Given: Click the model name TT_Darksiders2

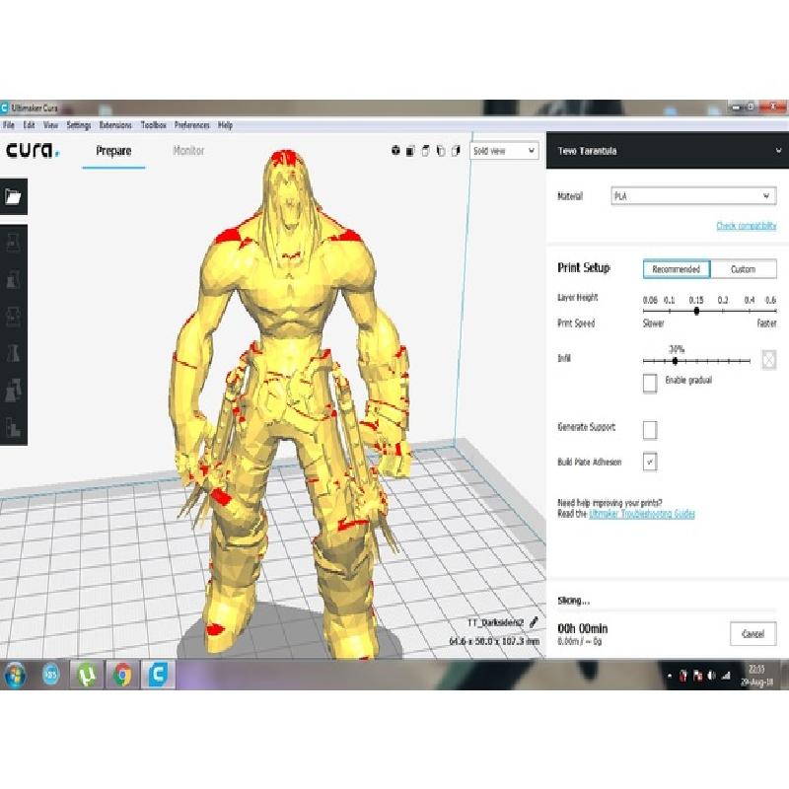Looking at the screenshot, I should coord(496,623).
